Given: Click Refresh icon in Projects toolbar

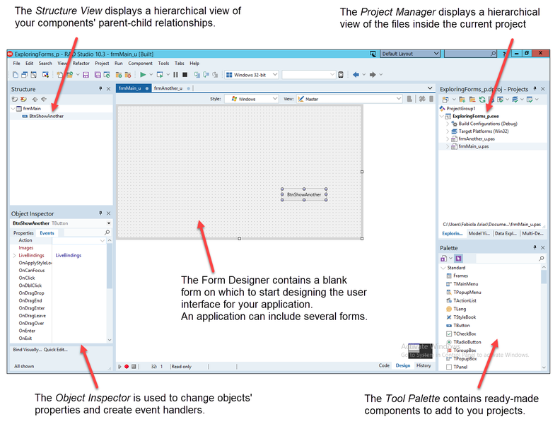Looking at the screenshot, I should (x=482, y=100).
